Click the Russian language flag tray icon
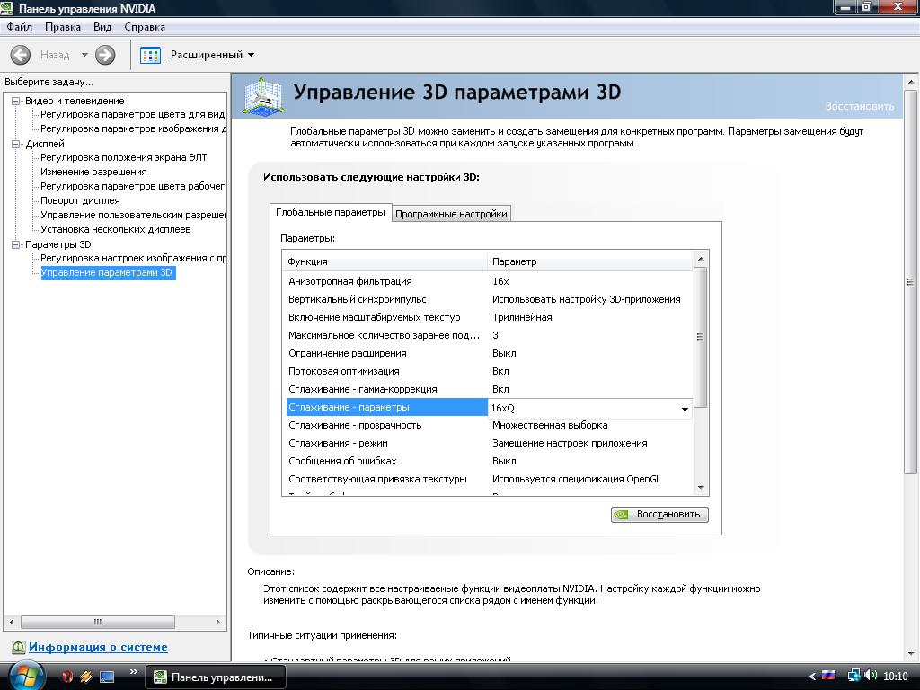The height and width of the screenshot is (690, 920). click(x=828, y=676)
